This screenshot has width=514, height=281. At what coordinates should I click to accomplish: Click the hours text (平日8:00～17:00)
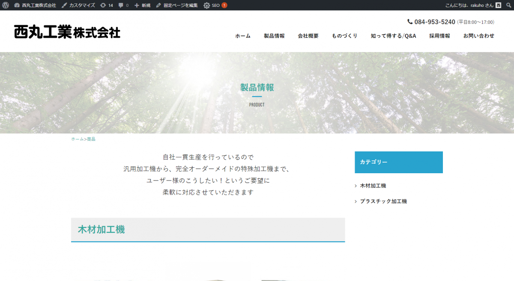pyautogui.click(x=475, y=22)
